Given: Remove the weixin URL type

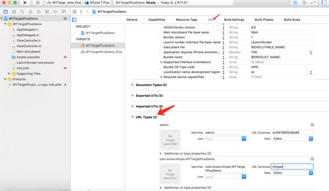Looking at the screenshot, I should coord(312,125).
